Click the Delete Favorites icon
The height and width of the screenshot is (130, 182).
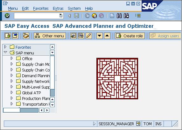pyautogui.click(x=81, y=36)
